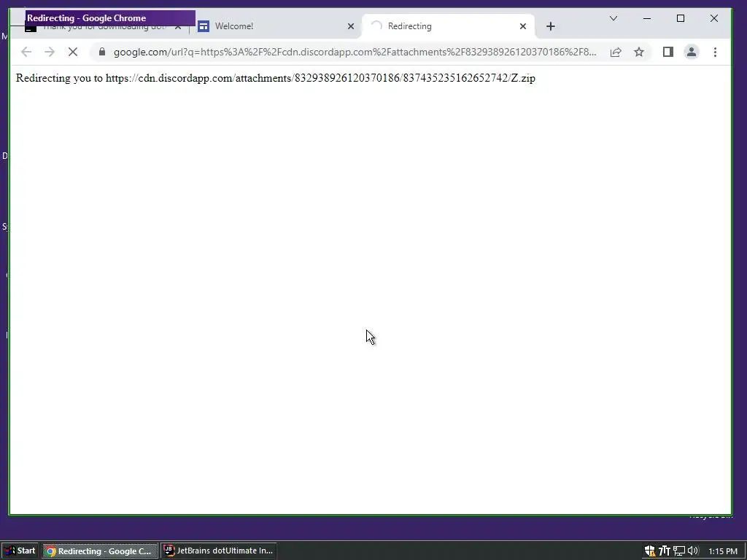Open the Start menu

click(20, 551)
